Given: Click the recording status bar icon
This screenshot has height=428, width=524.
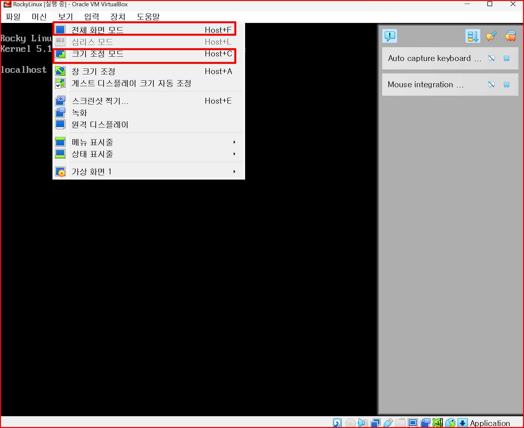Looking at the screenshot, I should (425, 423).
